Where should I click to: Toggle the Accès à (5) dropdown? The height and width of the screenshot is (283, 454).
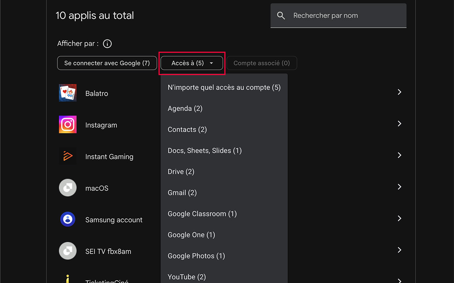coord(192,63)
